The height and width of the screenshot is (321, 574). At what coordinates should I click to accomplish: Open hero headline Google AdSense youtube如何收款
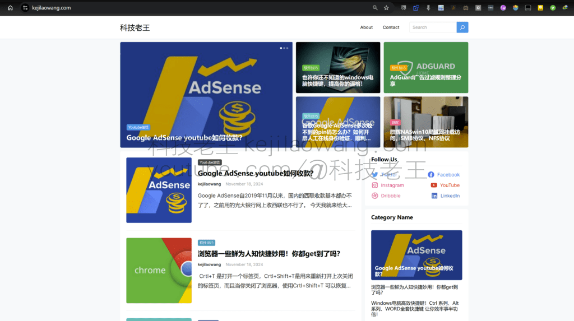click(x=184, y=138)
